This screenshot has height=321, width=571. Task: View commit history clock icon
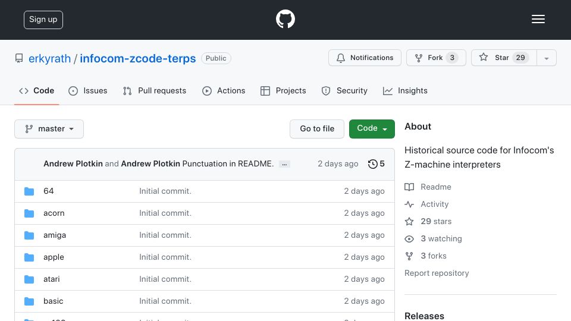[x=372, y=164]
